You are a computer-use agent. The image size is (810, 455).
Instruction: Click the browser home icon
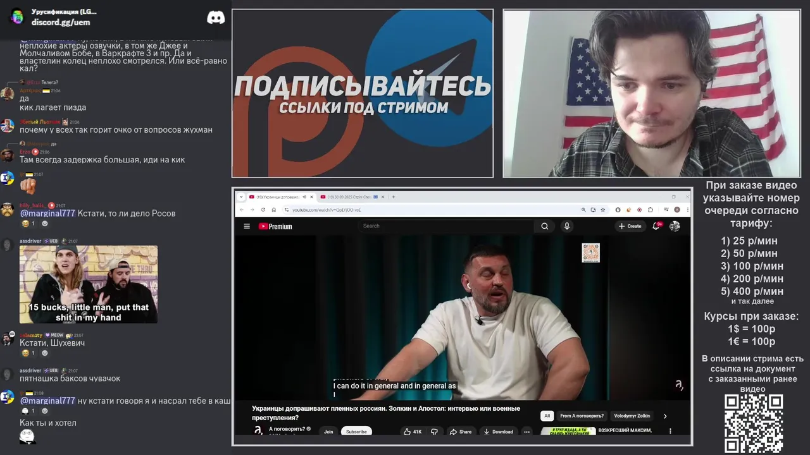(x=273, y=210)
